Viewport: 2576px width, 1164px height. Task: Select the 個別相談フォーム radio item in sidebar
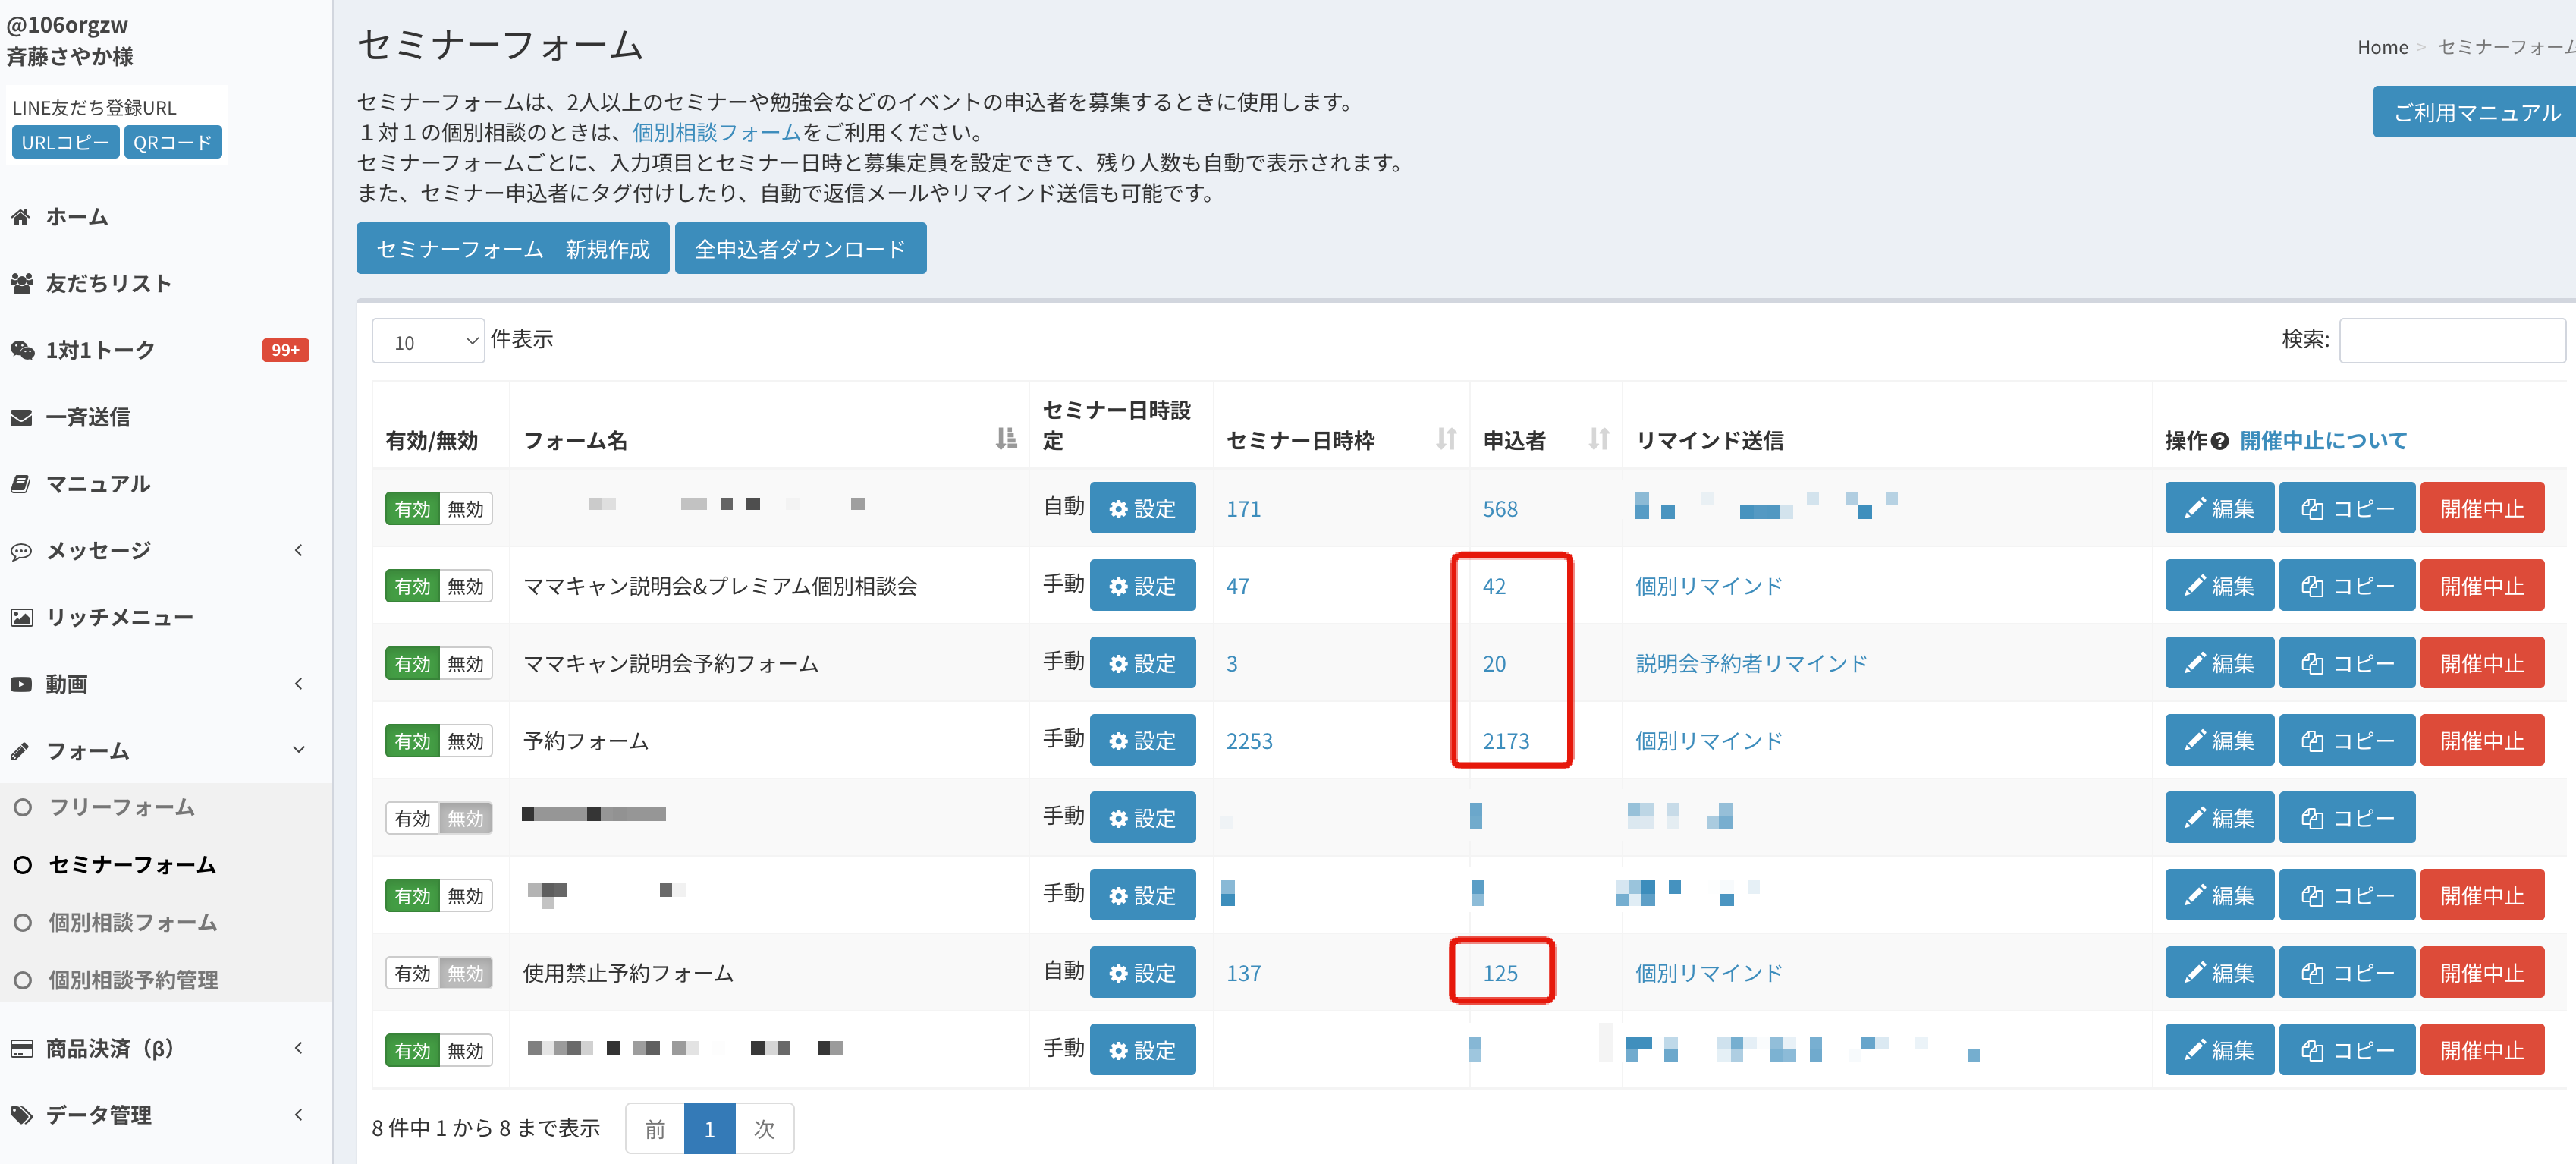23,922
